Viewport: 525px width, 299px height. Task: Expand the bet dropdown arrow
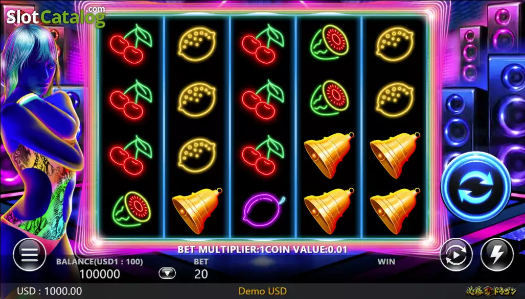point(167,273)
